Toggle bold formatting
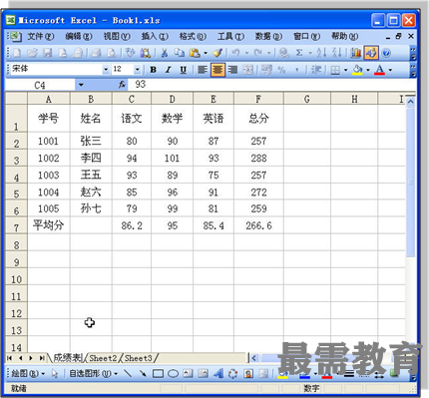Image resolution: width=429 pixels, height=398 pixels. 153,70
